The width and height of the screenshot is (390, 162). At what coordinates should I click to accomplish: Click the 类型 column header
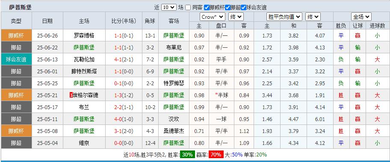coord(16,21)
